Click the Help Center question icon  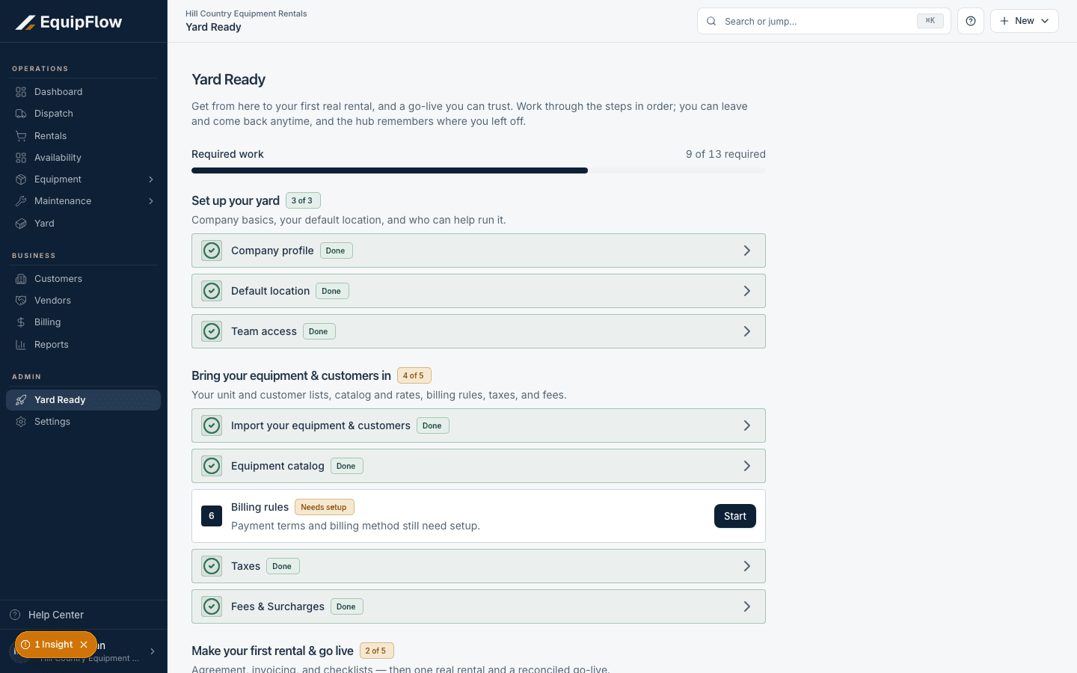(15, 615)
